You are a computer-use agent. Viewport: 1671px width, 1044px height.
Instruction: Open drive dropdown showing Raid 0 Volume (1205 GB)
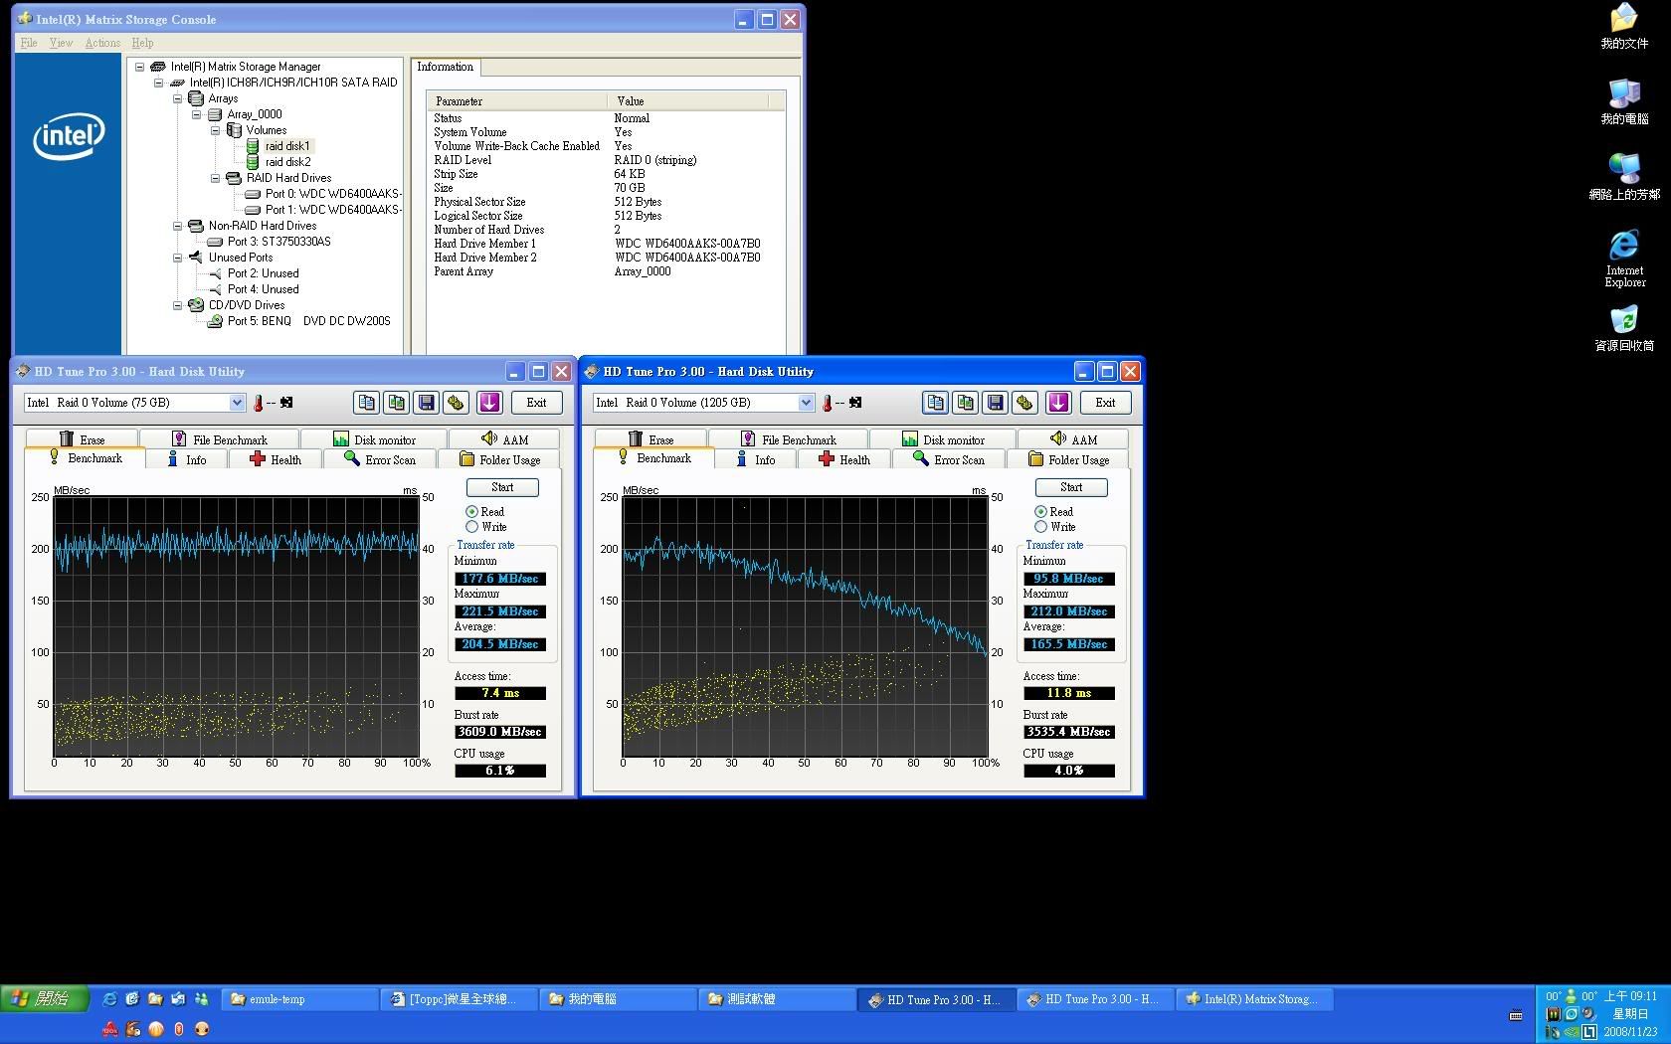[x=806, y=403]
